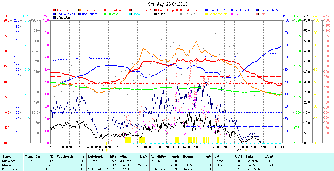
Task: Click the solar average value 203
Action: point(271,169)
